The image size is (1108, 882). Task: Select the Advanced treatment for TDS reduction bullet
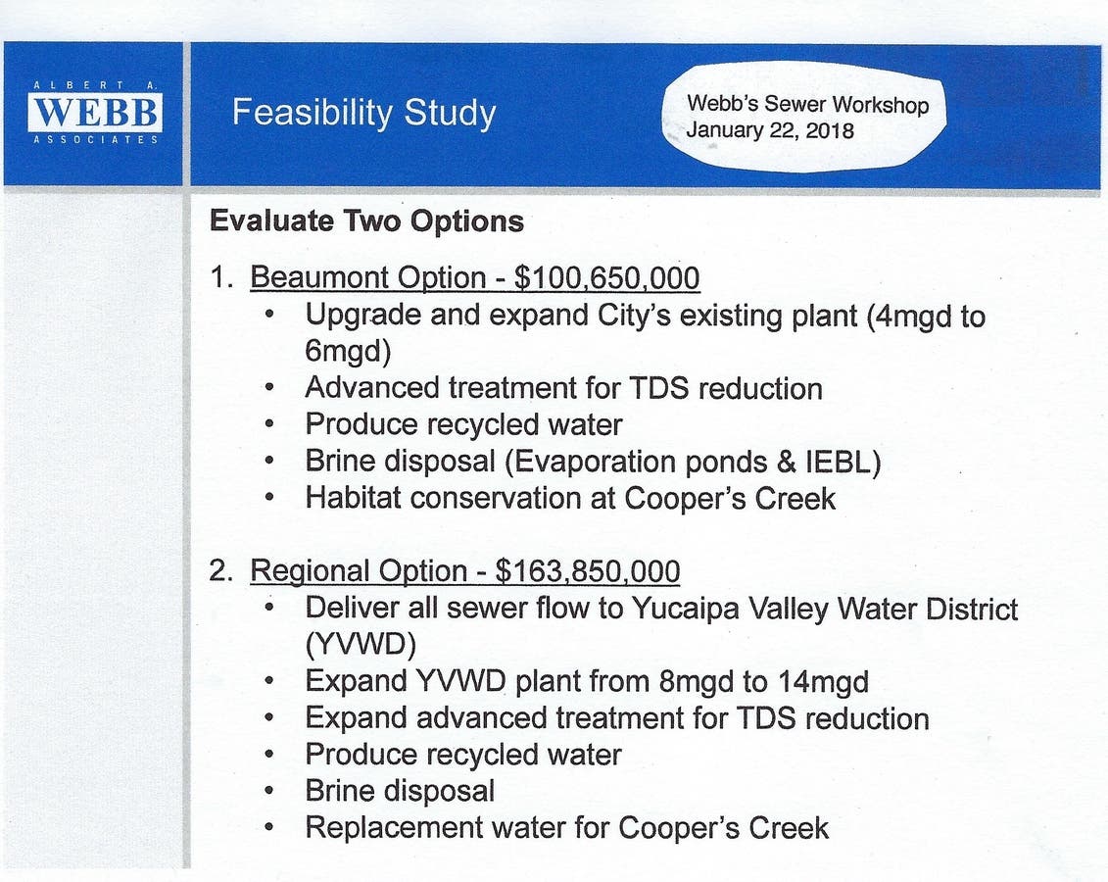(x=563, y=388)
